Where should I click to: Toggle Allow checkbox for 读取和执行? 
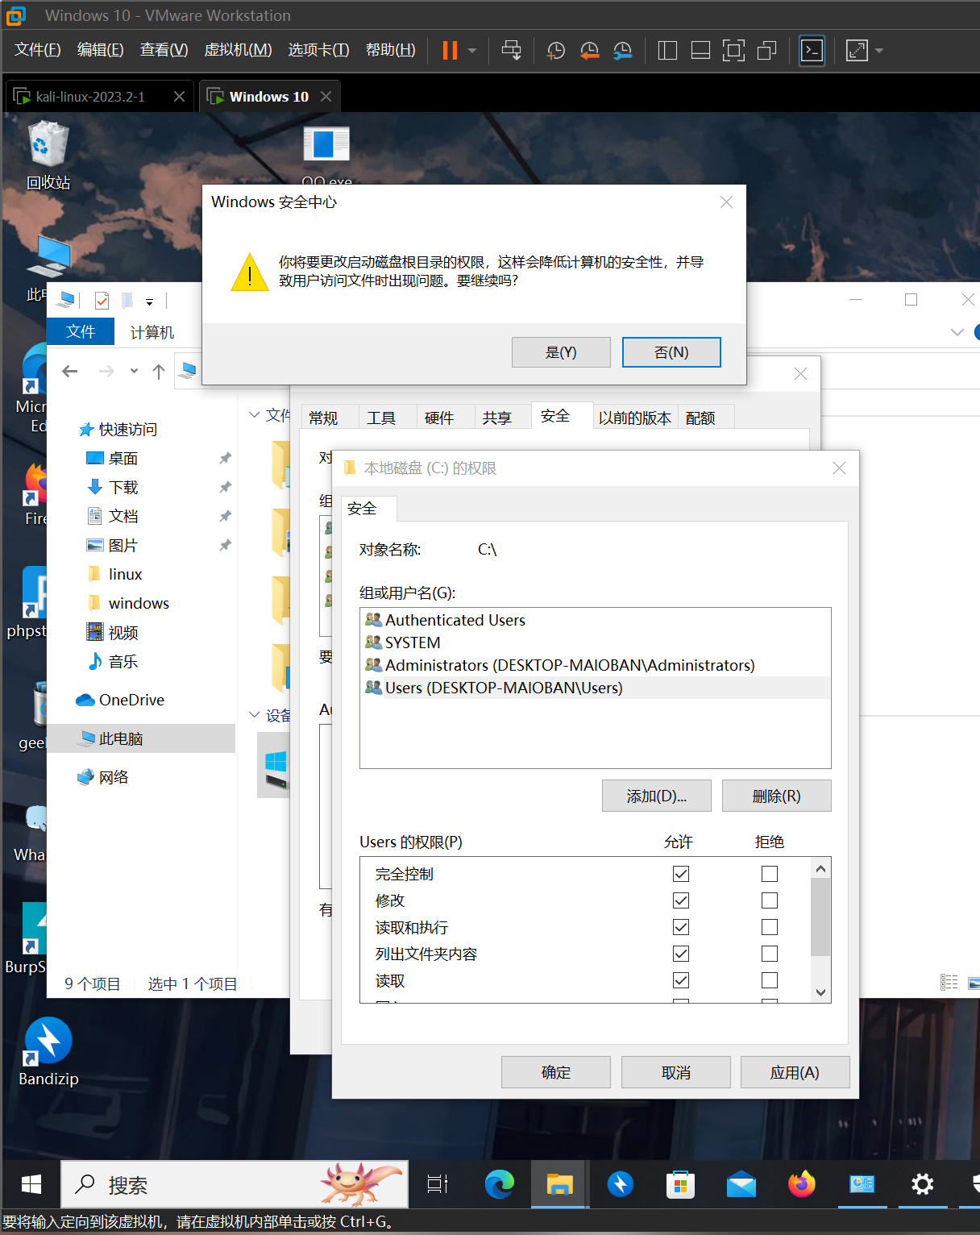coord(681,927)
